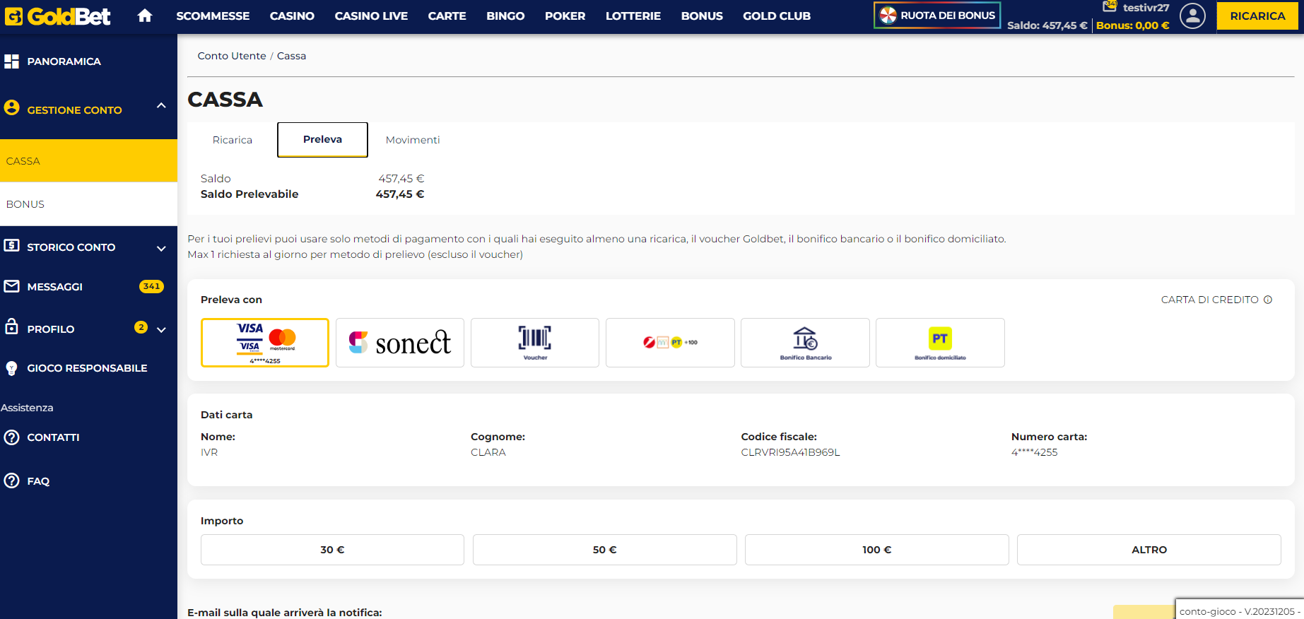Image resolution: width=1304 pixels, height=619 pixels.
Task: Go to Bingo section
Action: [505, 16]
